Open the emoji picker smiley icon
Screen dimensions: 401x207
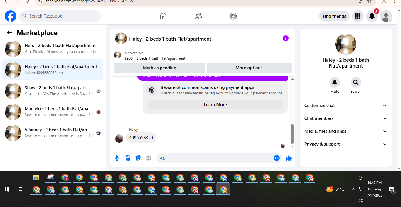pos(277,158)
